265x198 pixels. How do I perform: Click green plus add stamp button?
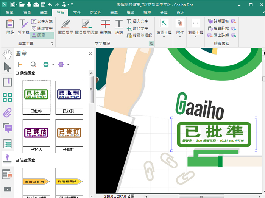point(46,64)
